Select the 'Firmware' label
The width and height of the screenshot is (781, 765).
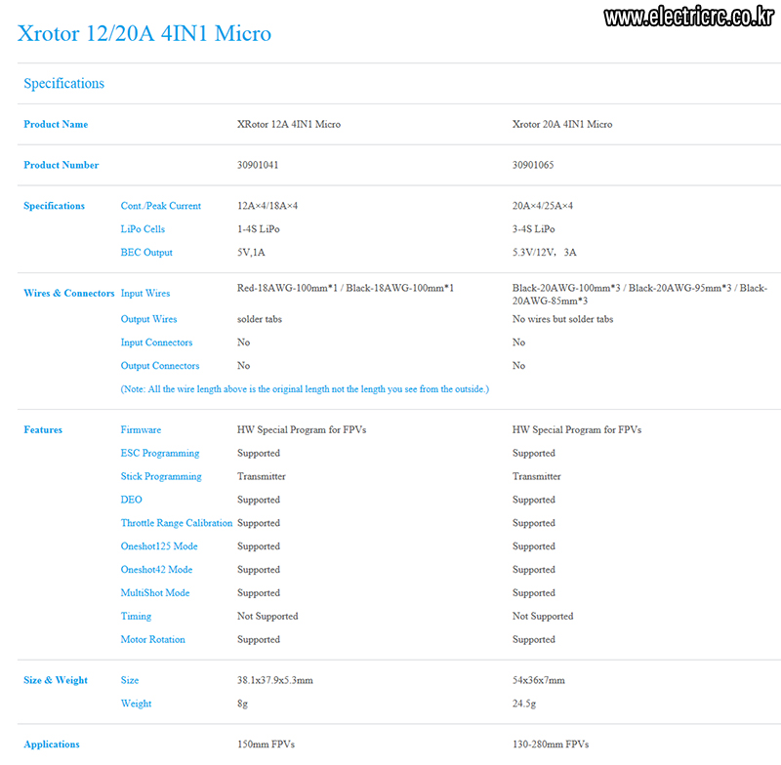tap(141, 429)
